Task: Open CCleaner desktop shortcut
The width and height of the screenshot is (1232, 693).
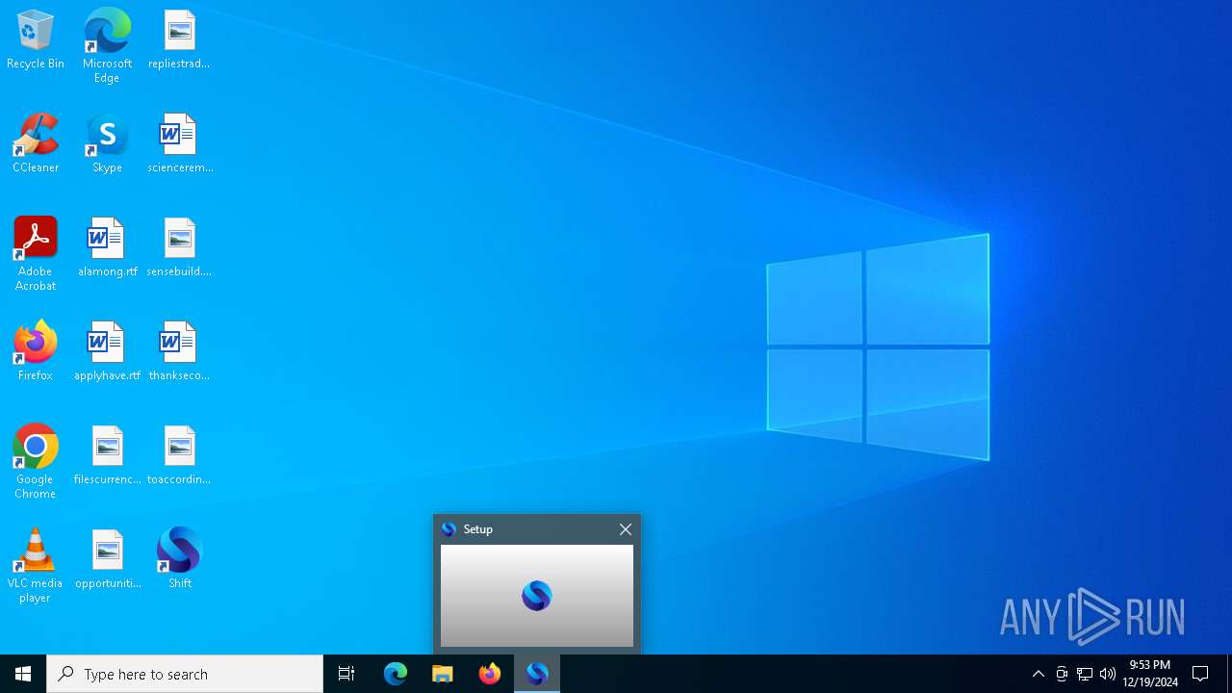Action: [x=36, y=143]
